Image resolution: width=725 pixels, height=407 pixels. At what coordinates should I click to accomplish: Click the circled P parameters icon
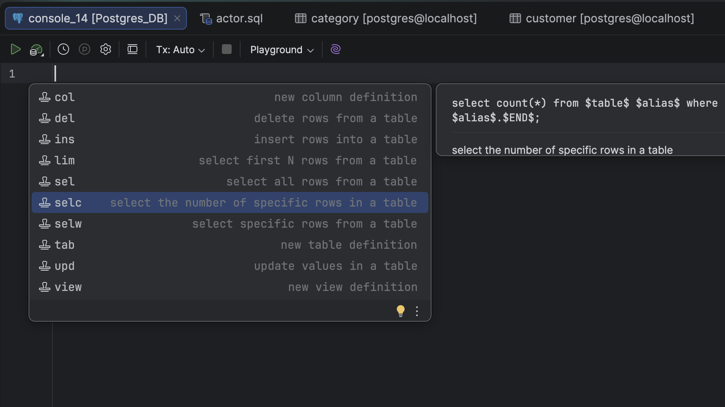[85, 50]
